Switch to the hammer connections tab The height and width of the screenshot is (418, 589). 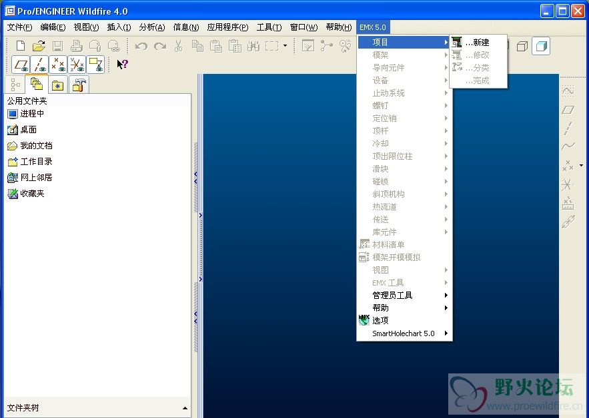click(79, 85)
